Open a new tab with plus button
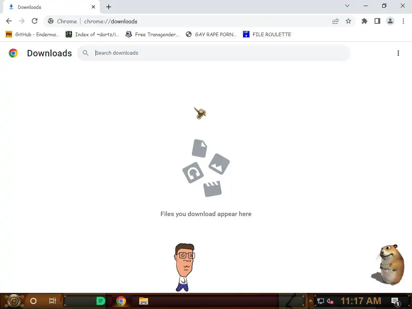Viewport: 412px width, 309px height. (x=109, y=7)
